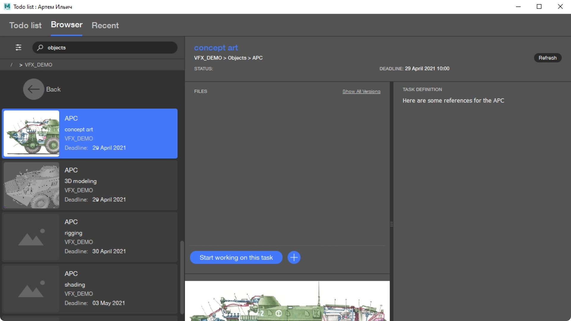
Task: Open the Recent tab
Action: click(x=105, y=25)
